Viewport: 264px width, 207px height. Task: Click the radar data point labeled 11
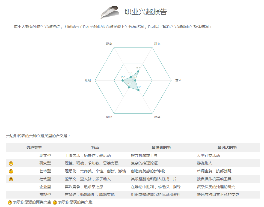[x=131, y=77]
